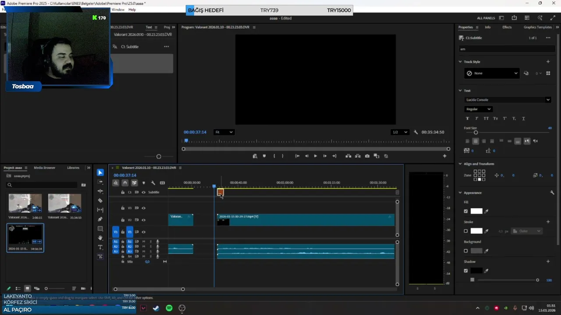
Task: Select the Type tool
Action: pyautogui.click(x=100, y=247)
